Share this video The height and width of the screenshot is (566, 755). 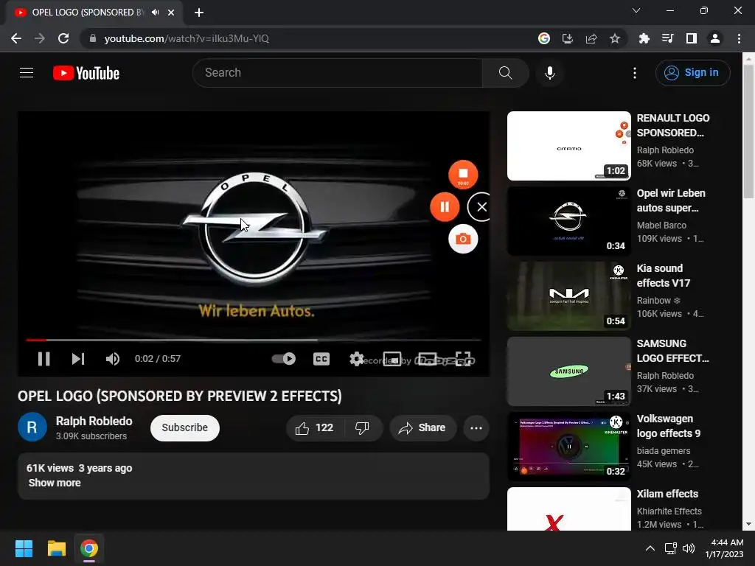pos(422,428)
